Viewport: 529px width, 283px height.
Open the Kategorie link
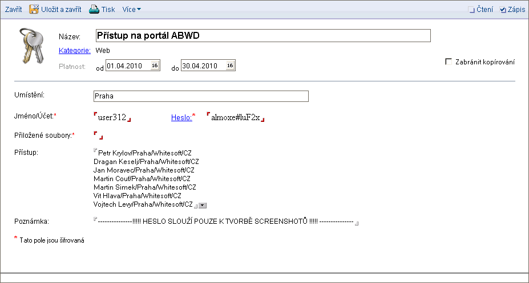(75, 51)
